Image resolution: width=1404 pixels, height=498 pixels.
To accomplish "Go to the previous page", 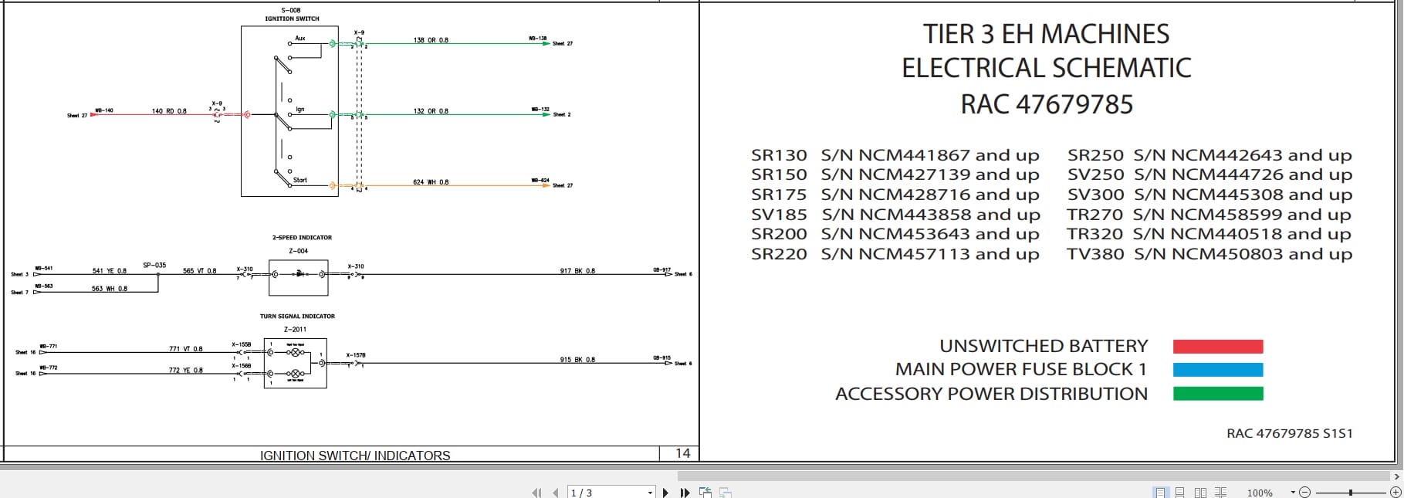I will click(x=556, y=493).
